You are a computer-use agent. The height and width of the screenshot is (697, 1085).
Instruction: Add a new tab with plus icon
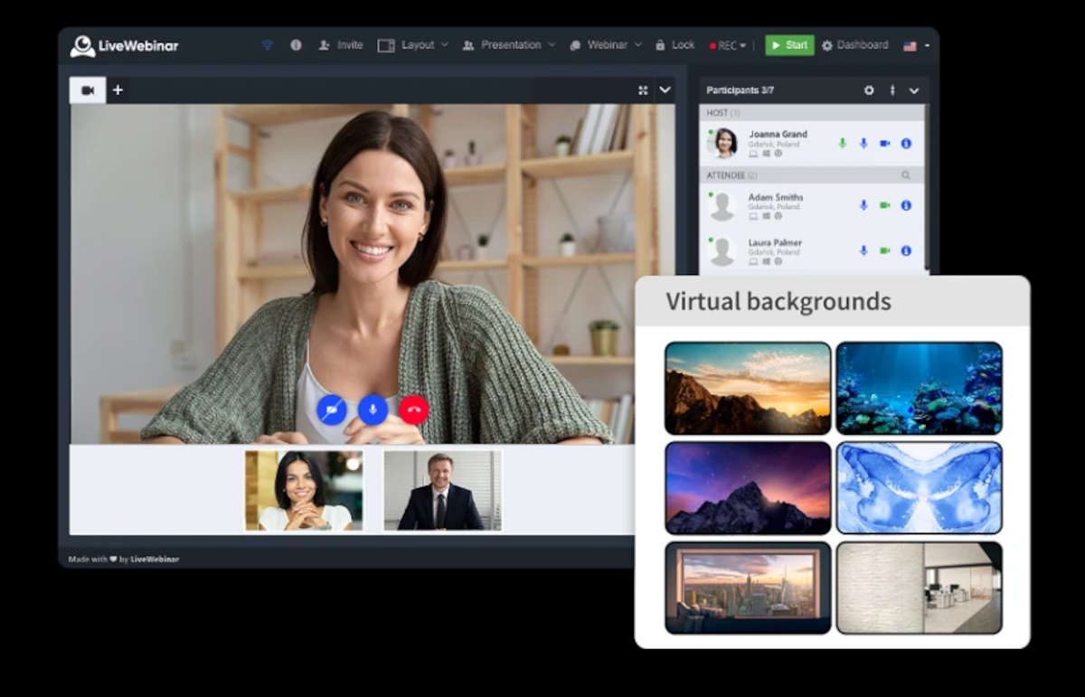click(x=118, y=90)
